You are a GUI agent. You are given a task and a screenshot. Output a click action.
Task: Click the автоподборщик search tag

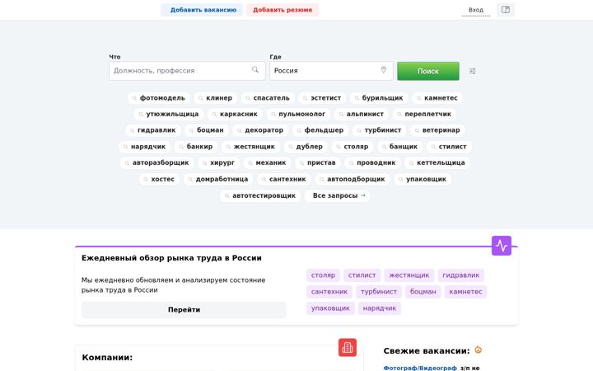pos(353,179)
